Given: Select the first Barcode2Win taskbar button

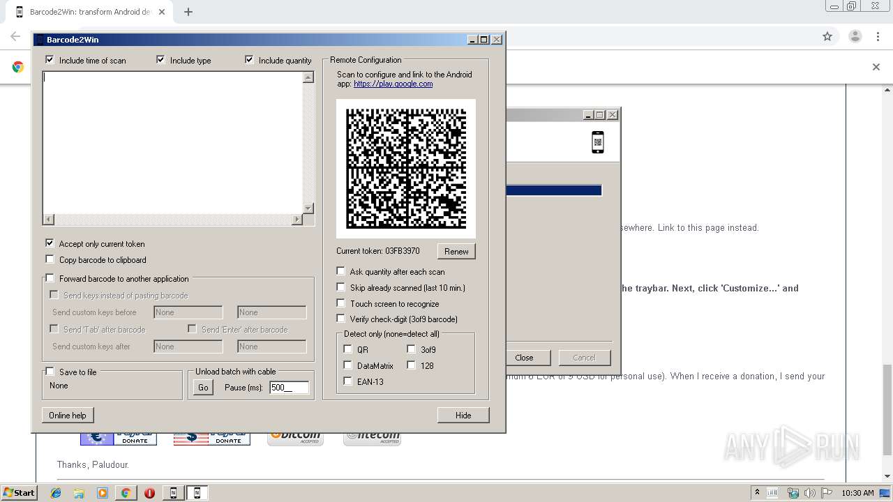Looking at the screenshot, I should (174, 493).
